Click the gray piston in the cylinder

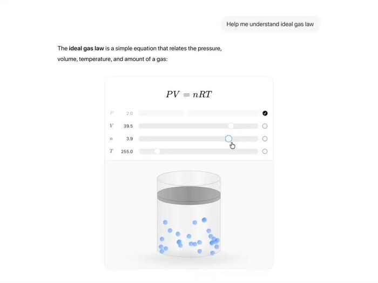click(x=188, y=195)
